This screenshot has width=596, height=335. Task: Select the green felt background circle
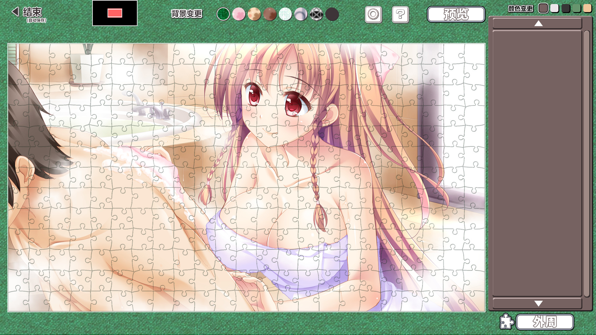tap(223, 14)
